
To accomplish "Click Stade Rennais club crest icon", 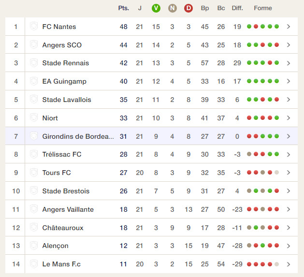I will (34, 63).
